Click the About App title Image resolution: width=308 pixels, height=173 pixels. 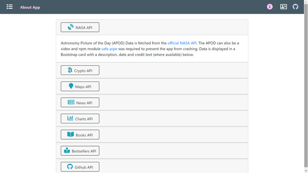pyautogui.click(x=30, y=7)
